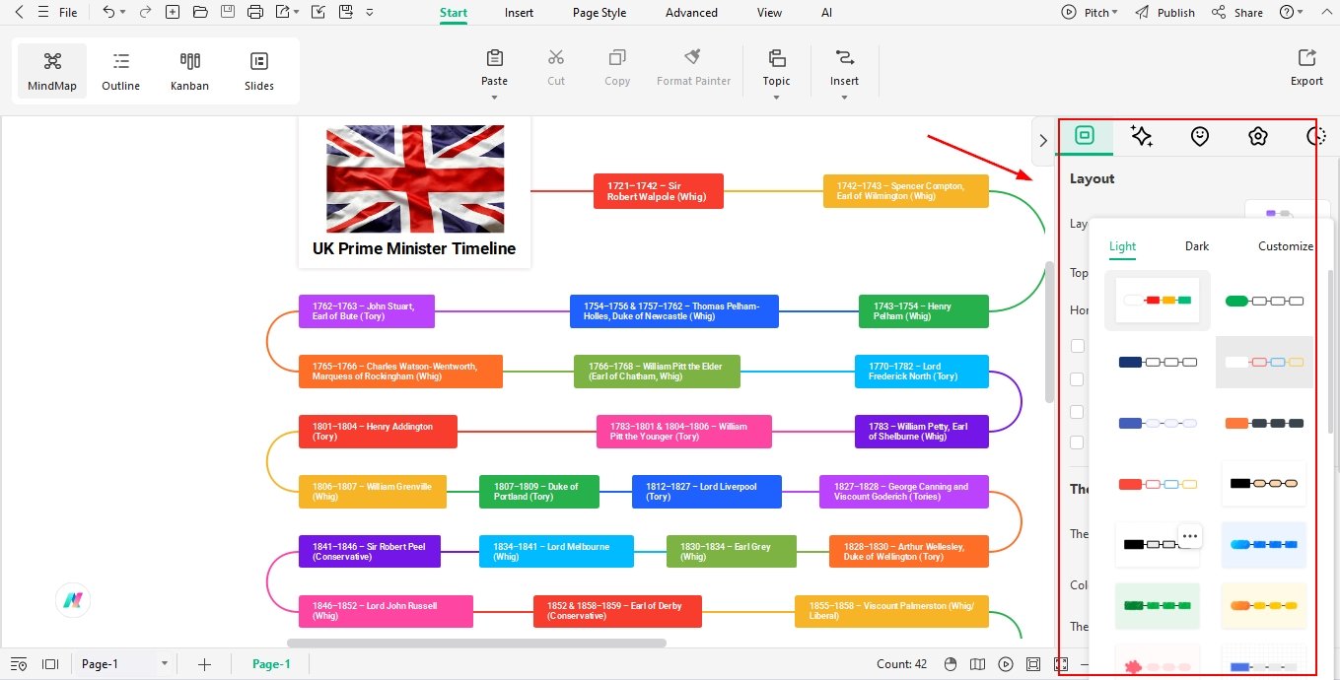Go back using the left arrow icon
The image size is (1340, 680).
(x=19, y=13)
